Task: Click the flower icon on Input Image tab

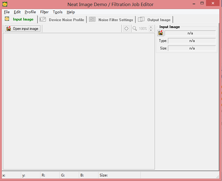Action: (7, 19)
